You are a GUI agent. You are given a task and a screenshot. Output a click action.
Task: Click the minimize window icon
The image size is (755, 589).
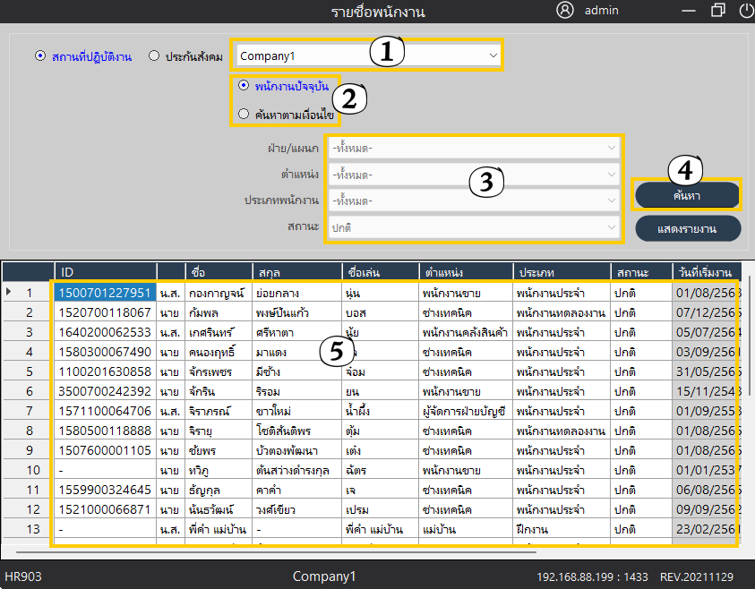point(689,11)
